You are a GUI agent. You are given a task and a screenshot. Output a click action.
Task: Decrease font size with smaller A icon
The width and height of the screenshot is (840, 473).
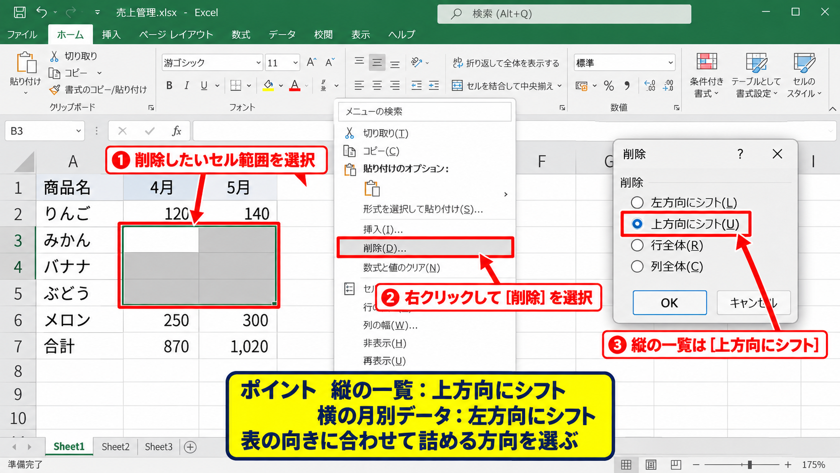[x=330, y=62]
